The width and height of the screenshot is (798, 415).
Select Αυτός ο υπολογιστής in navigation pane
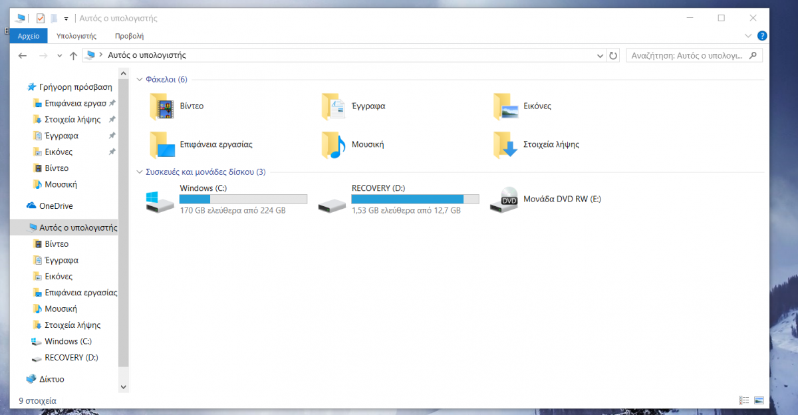(x=64, y=227)
